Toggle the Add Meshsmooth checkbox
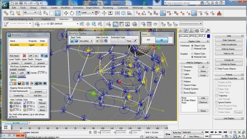The width and height of the screenshot is (247, 139). pos(11,91)
